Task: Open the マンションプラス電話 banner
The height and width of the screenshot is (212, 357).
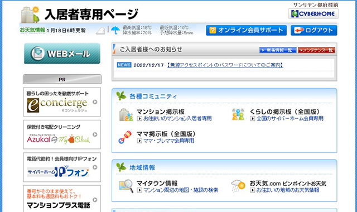Action: coord(62,199)
